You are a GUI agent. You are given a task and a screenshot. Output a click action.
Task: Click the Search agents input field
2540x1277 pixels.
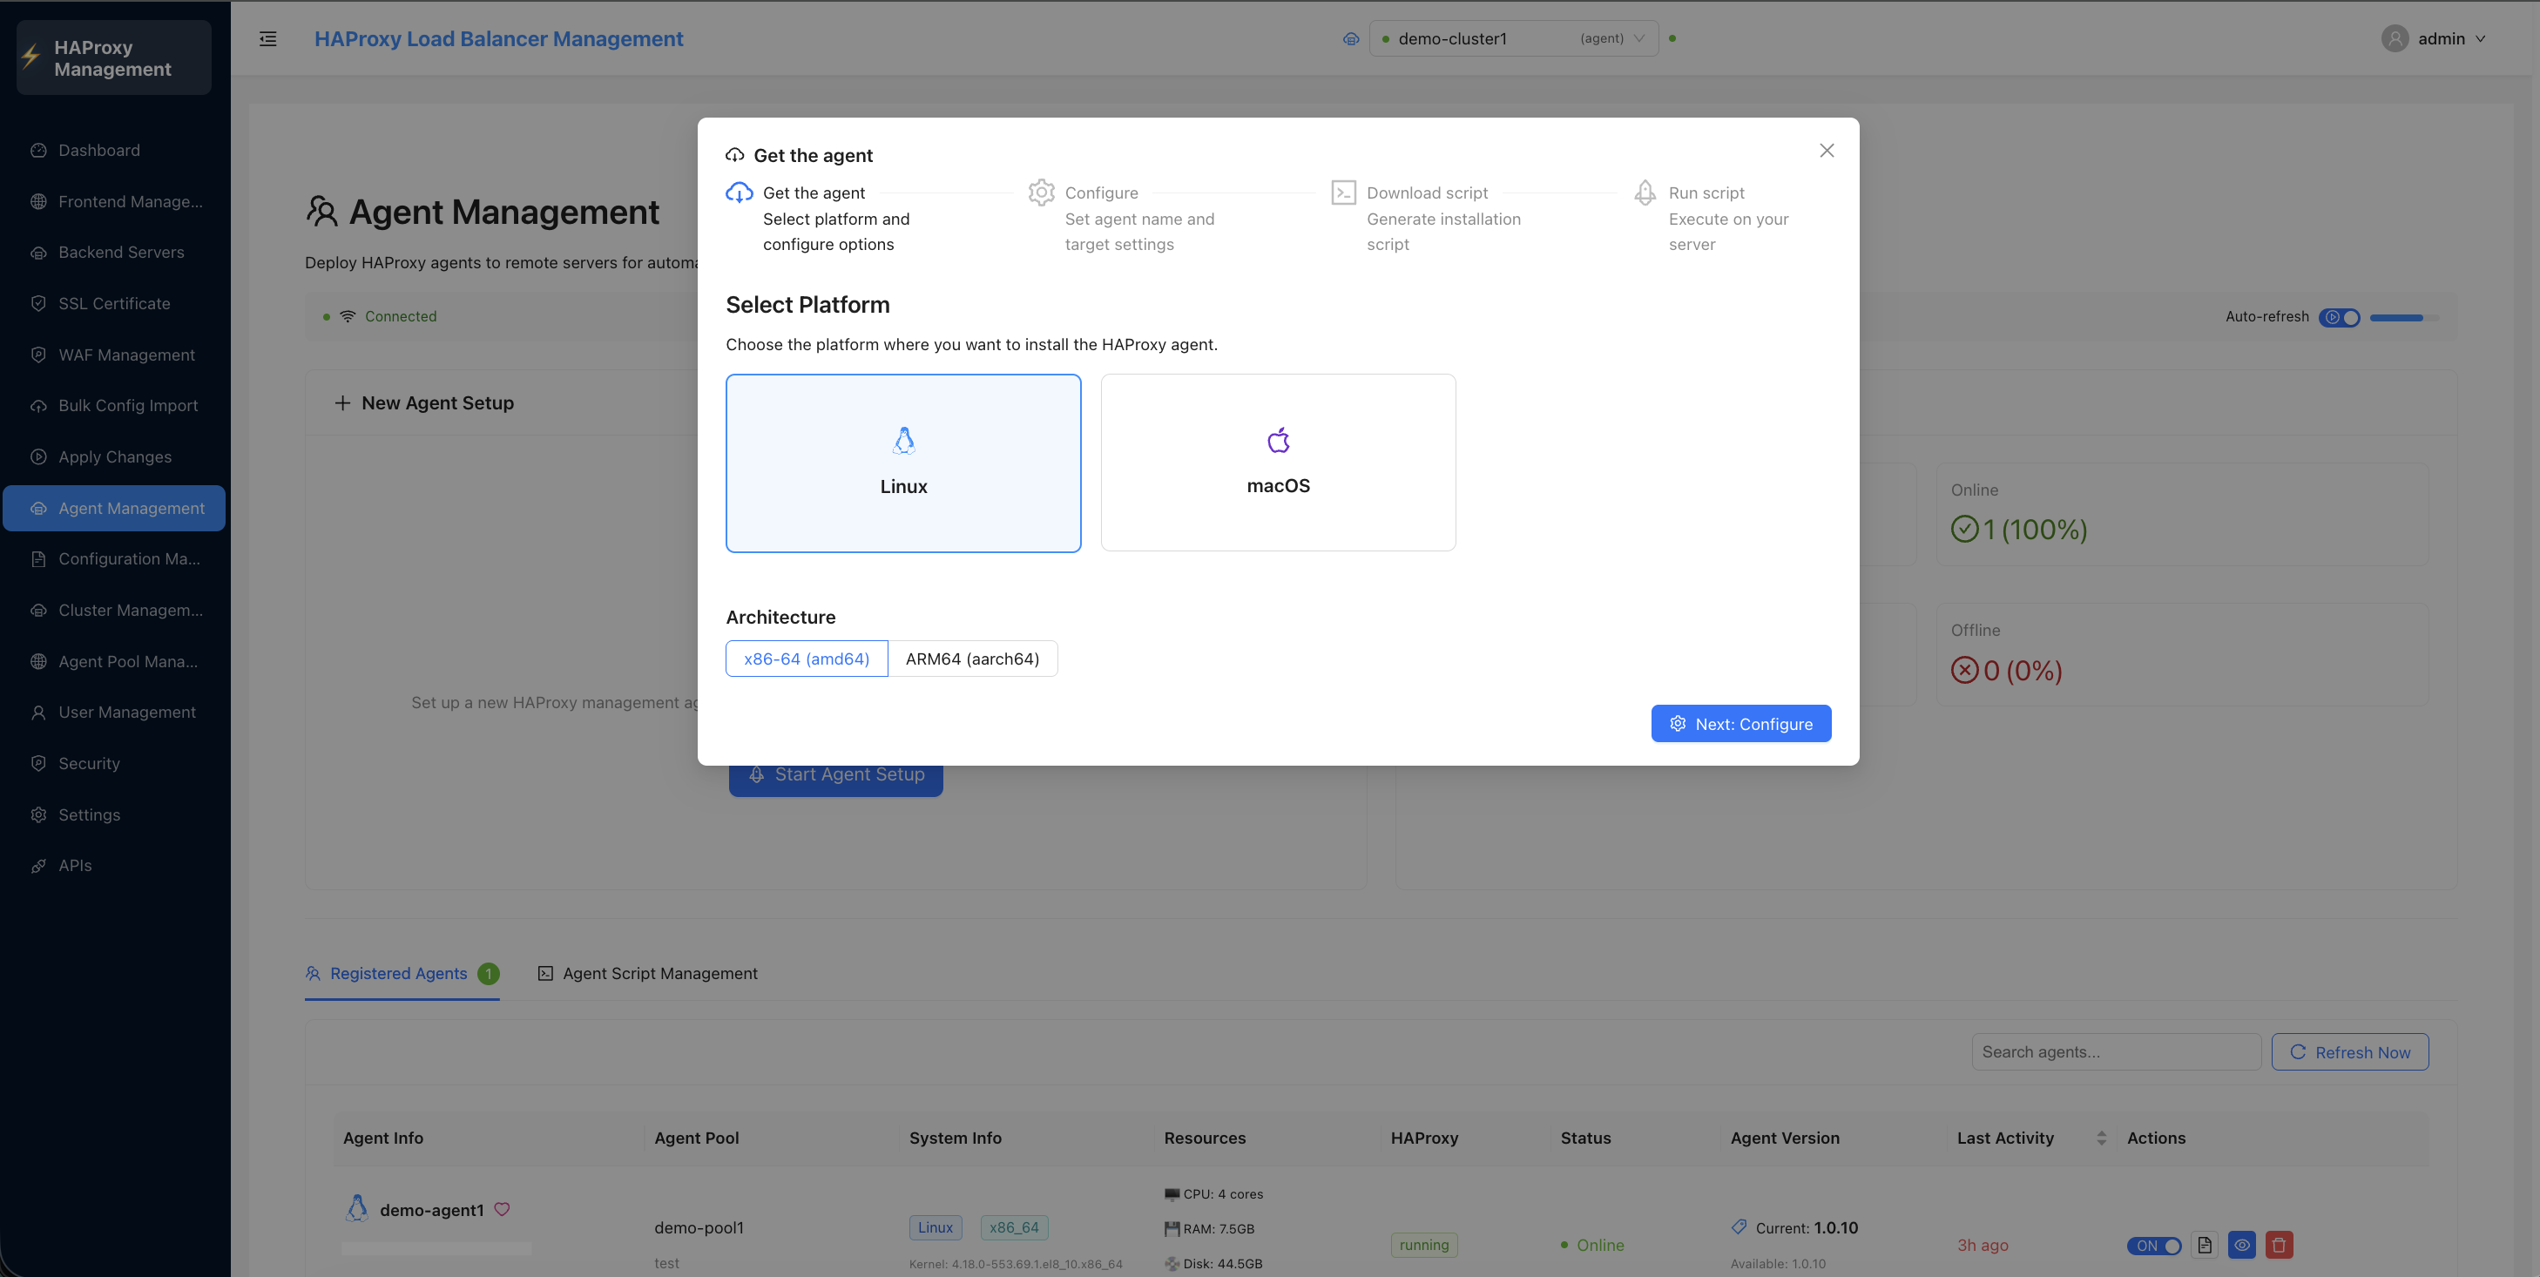point(2116,1052)
